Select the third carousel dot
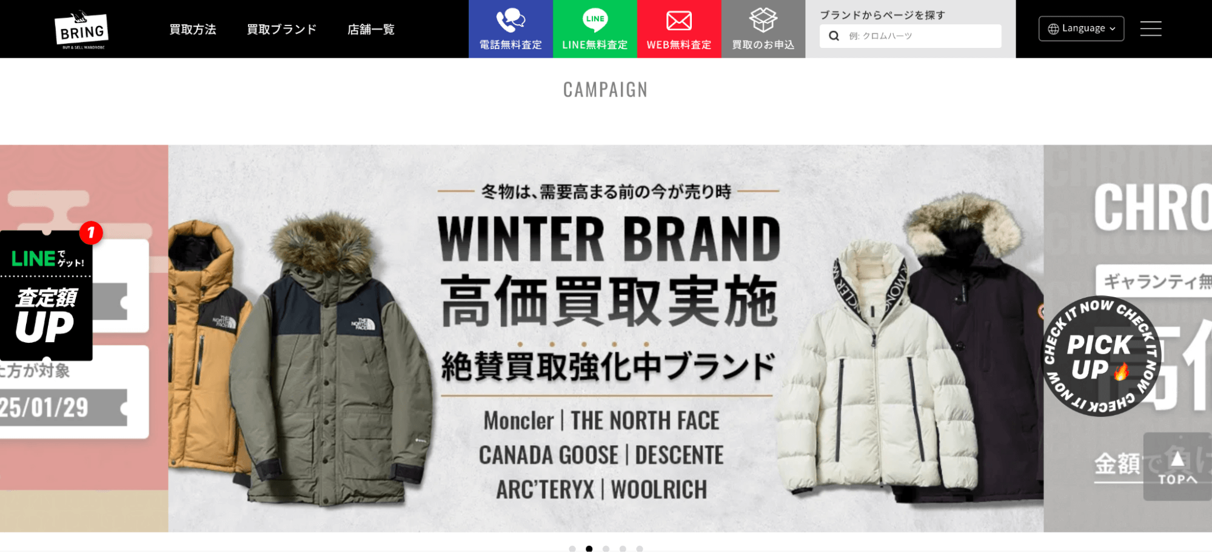Image resolution: width=1212 pixels, height=552 pixels. [x=606, y=548]
